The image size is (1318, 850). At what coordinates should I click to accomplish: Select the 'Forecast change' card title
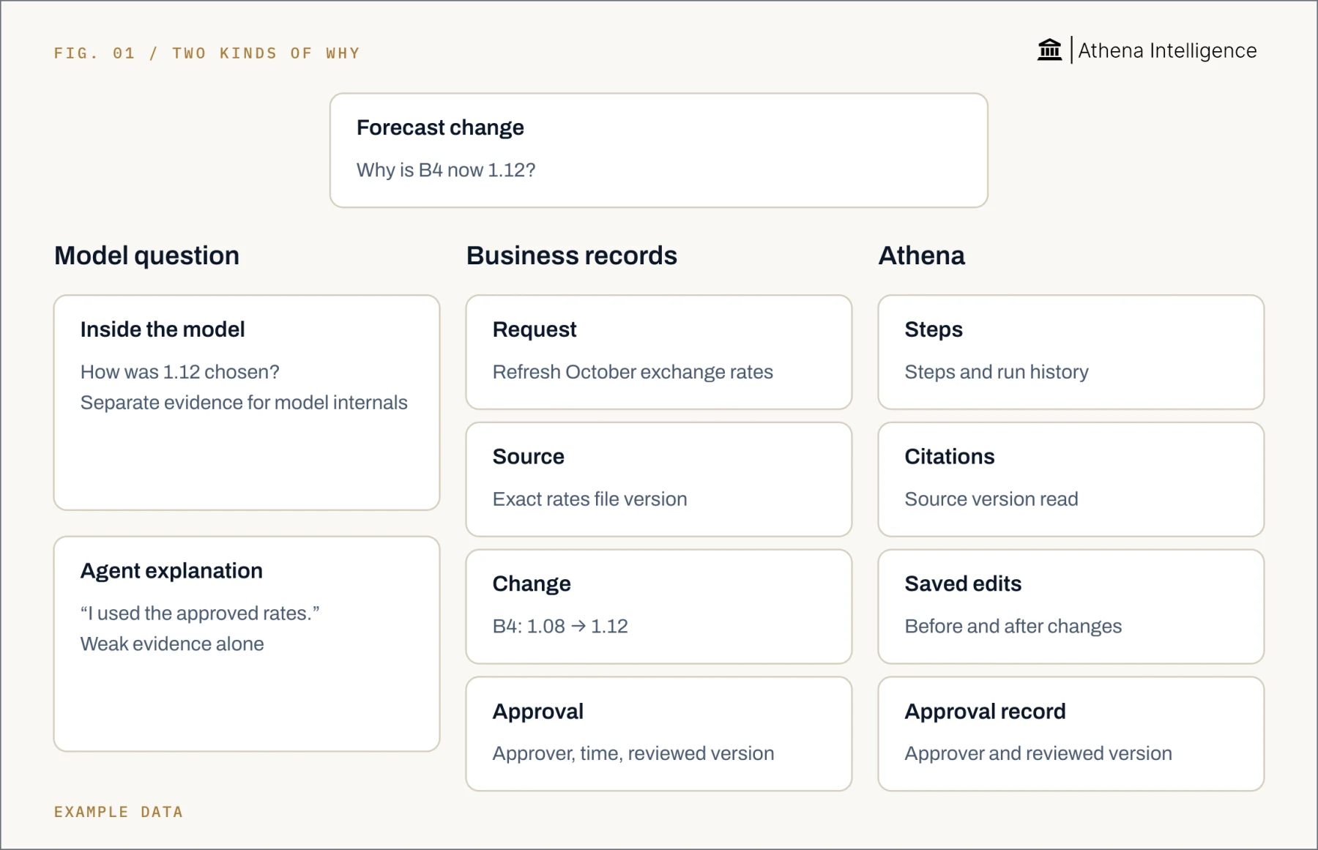pos(440,127)
